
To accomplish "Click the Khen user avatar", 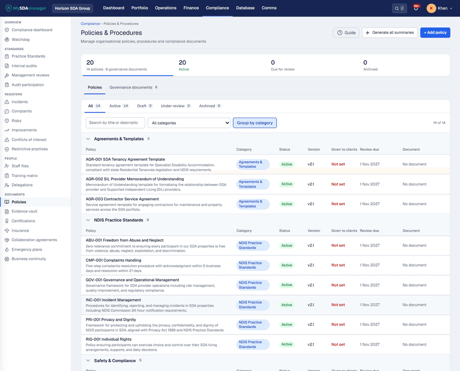I will tap(431, 8).
